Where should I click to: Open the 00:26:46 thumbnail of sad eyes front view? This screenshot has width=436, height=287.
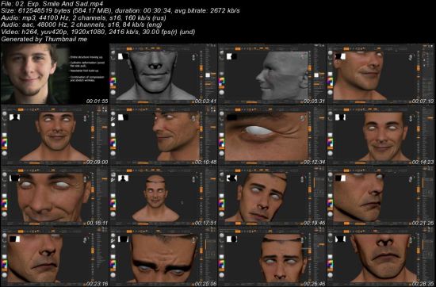(272, 257)
